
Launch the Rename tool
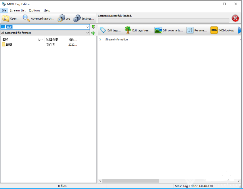(x=190, y=30)
